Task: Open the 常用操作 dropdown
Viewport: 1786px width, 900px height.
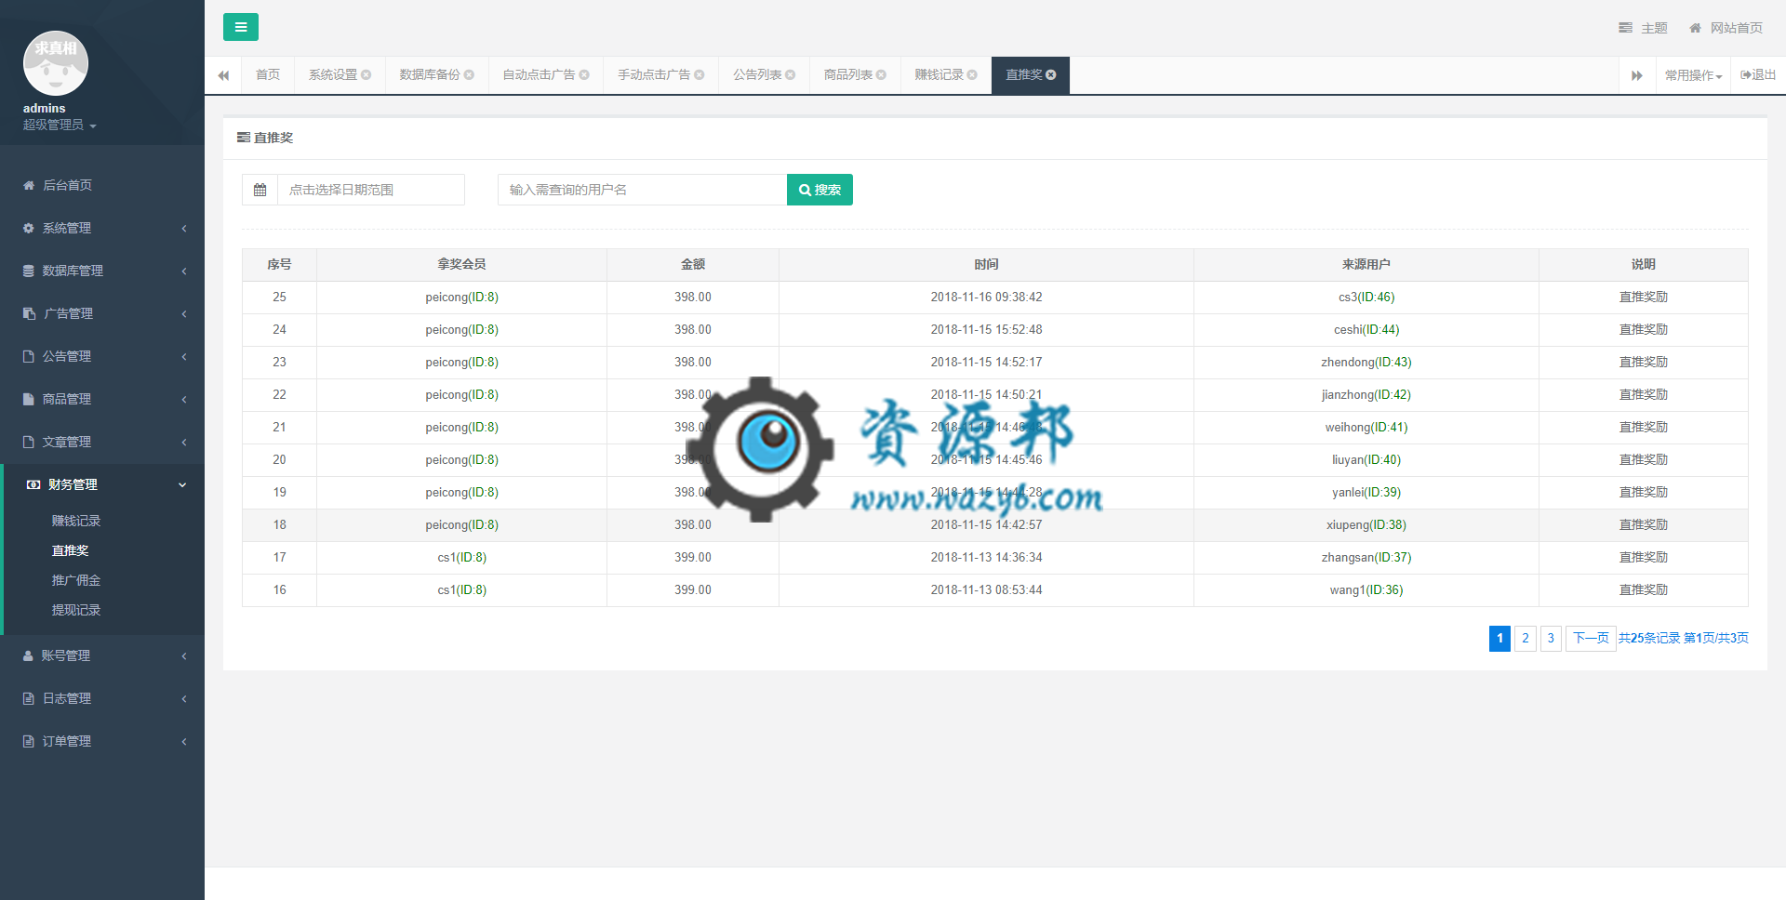Action: coord(1693,74)
